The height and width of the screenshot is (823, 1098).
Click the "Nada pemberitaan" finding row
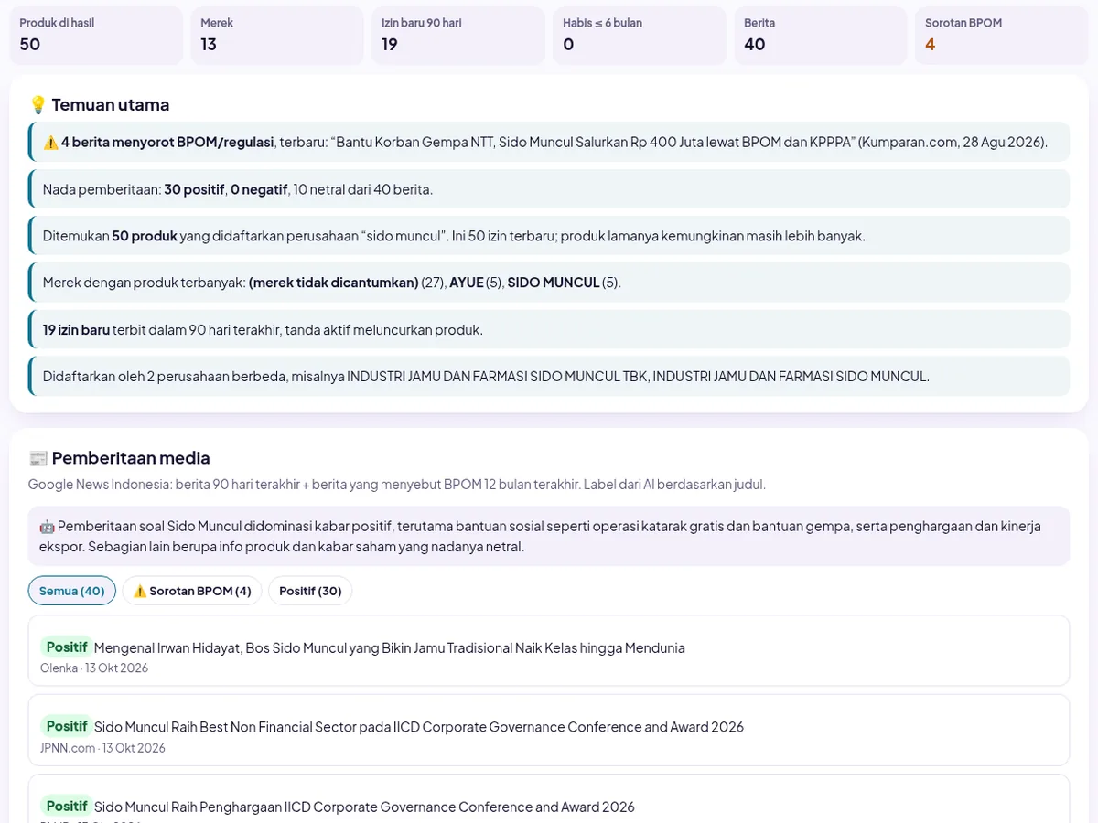pyautogui.click(x=549, y=189)
